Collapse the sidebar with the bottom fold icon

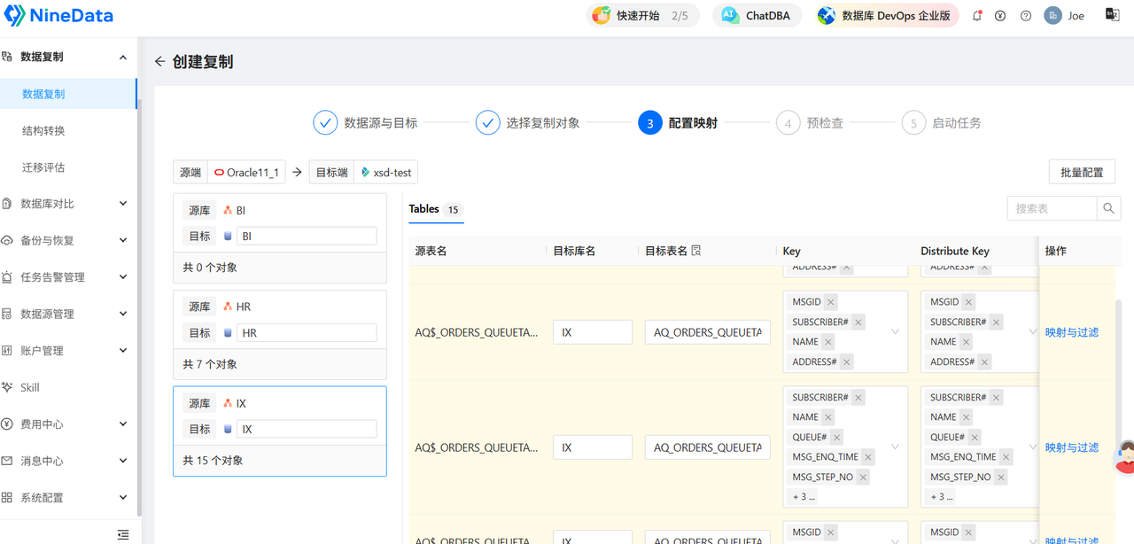pos(123,534)
